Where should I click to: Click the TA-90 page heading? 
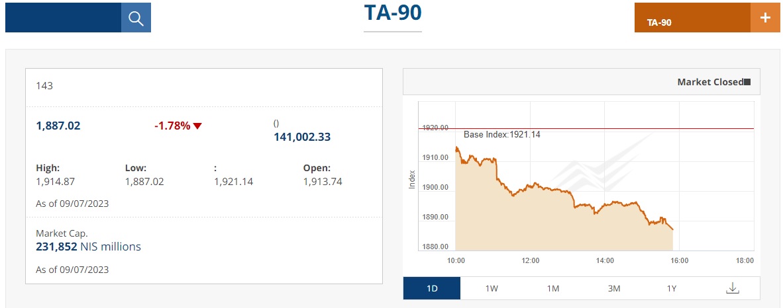click(x=393, y=13)
